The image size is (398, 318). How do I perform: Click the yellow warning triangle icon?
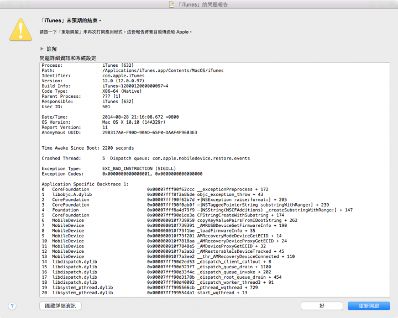click(20, 30)
